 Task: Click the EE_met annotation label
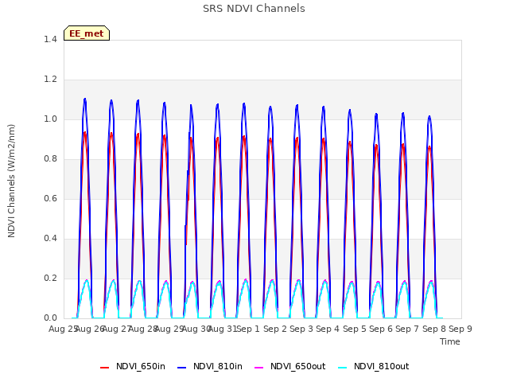pyautogui.click(x=87, y=33)
